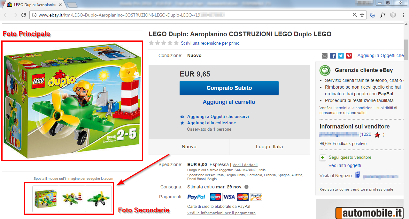Click the five-star rating stars
Viewport: 409px width, 219px height.
coord(164,43)
